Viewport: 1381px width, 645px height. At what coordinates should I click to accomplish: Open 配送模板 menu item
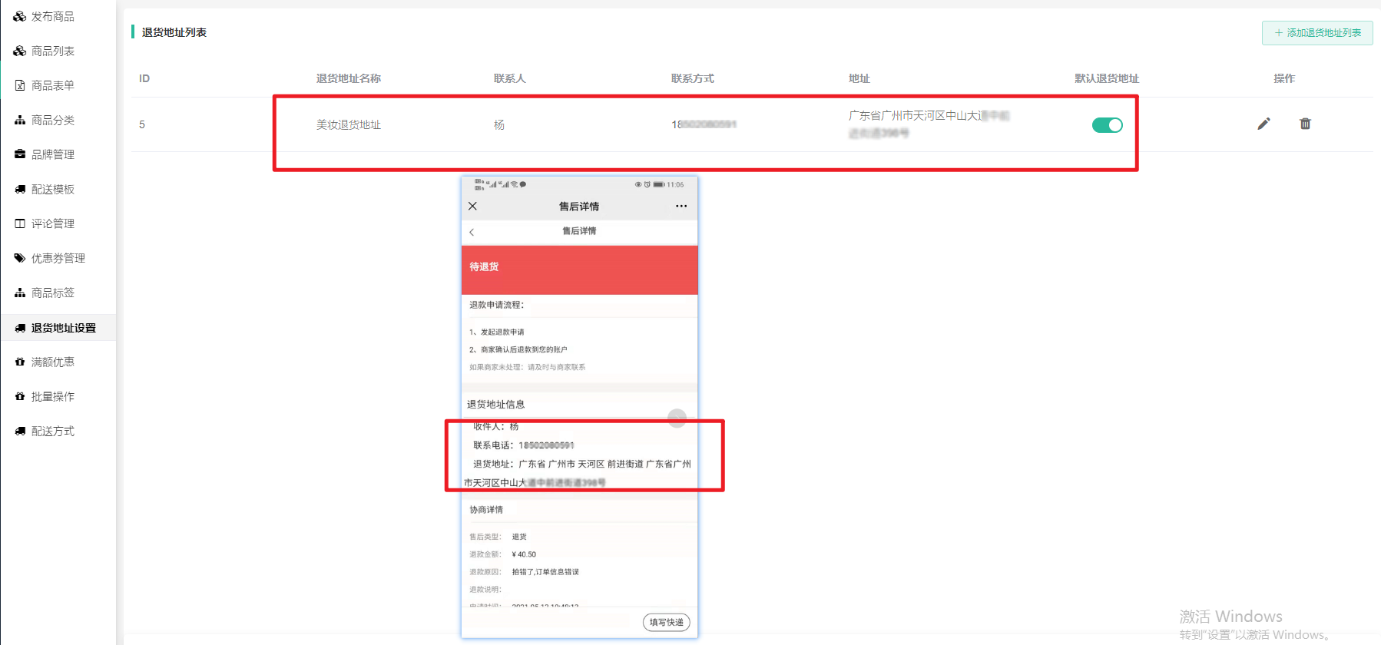[x=53, y=189]
